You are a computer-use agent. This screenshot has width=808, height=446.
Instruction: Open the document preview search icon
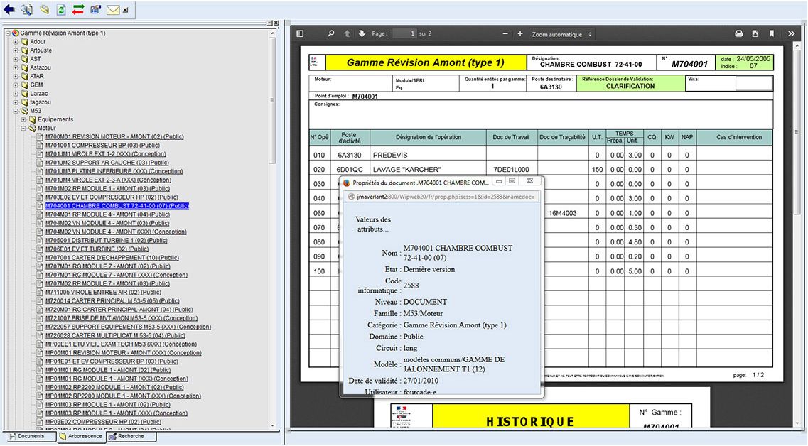click(x=26, y=9)
